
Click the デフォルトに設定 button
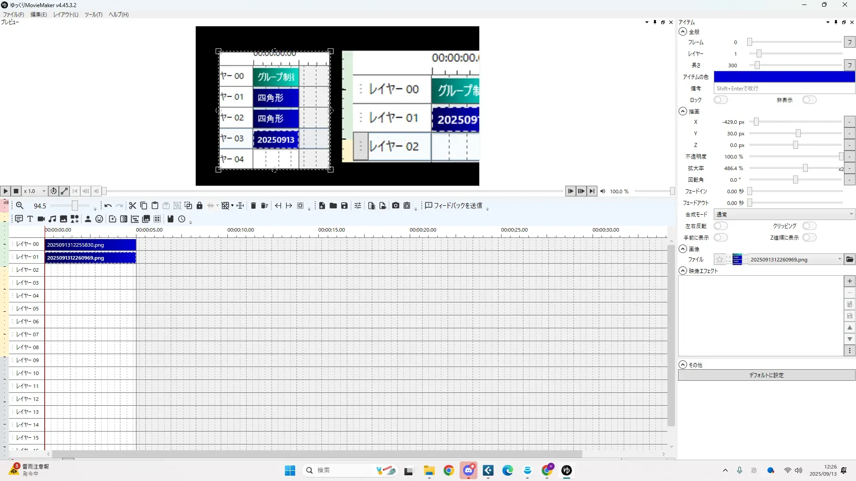766,375
